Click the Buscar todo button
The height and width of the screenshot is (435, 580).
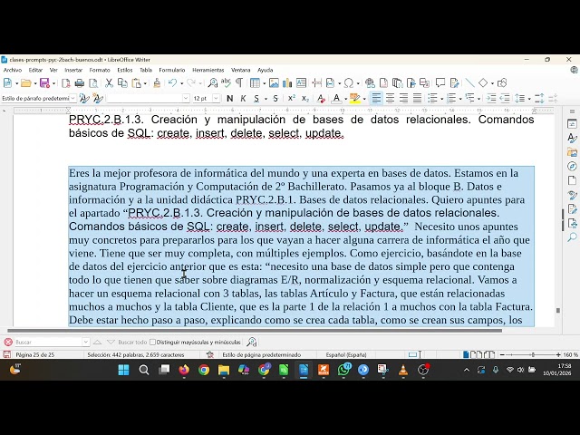(132, 343)
